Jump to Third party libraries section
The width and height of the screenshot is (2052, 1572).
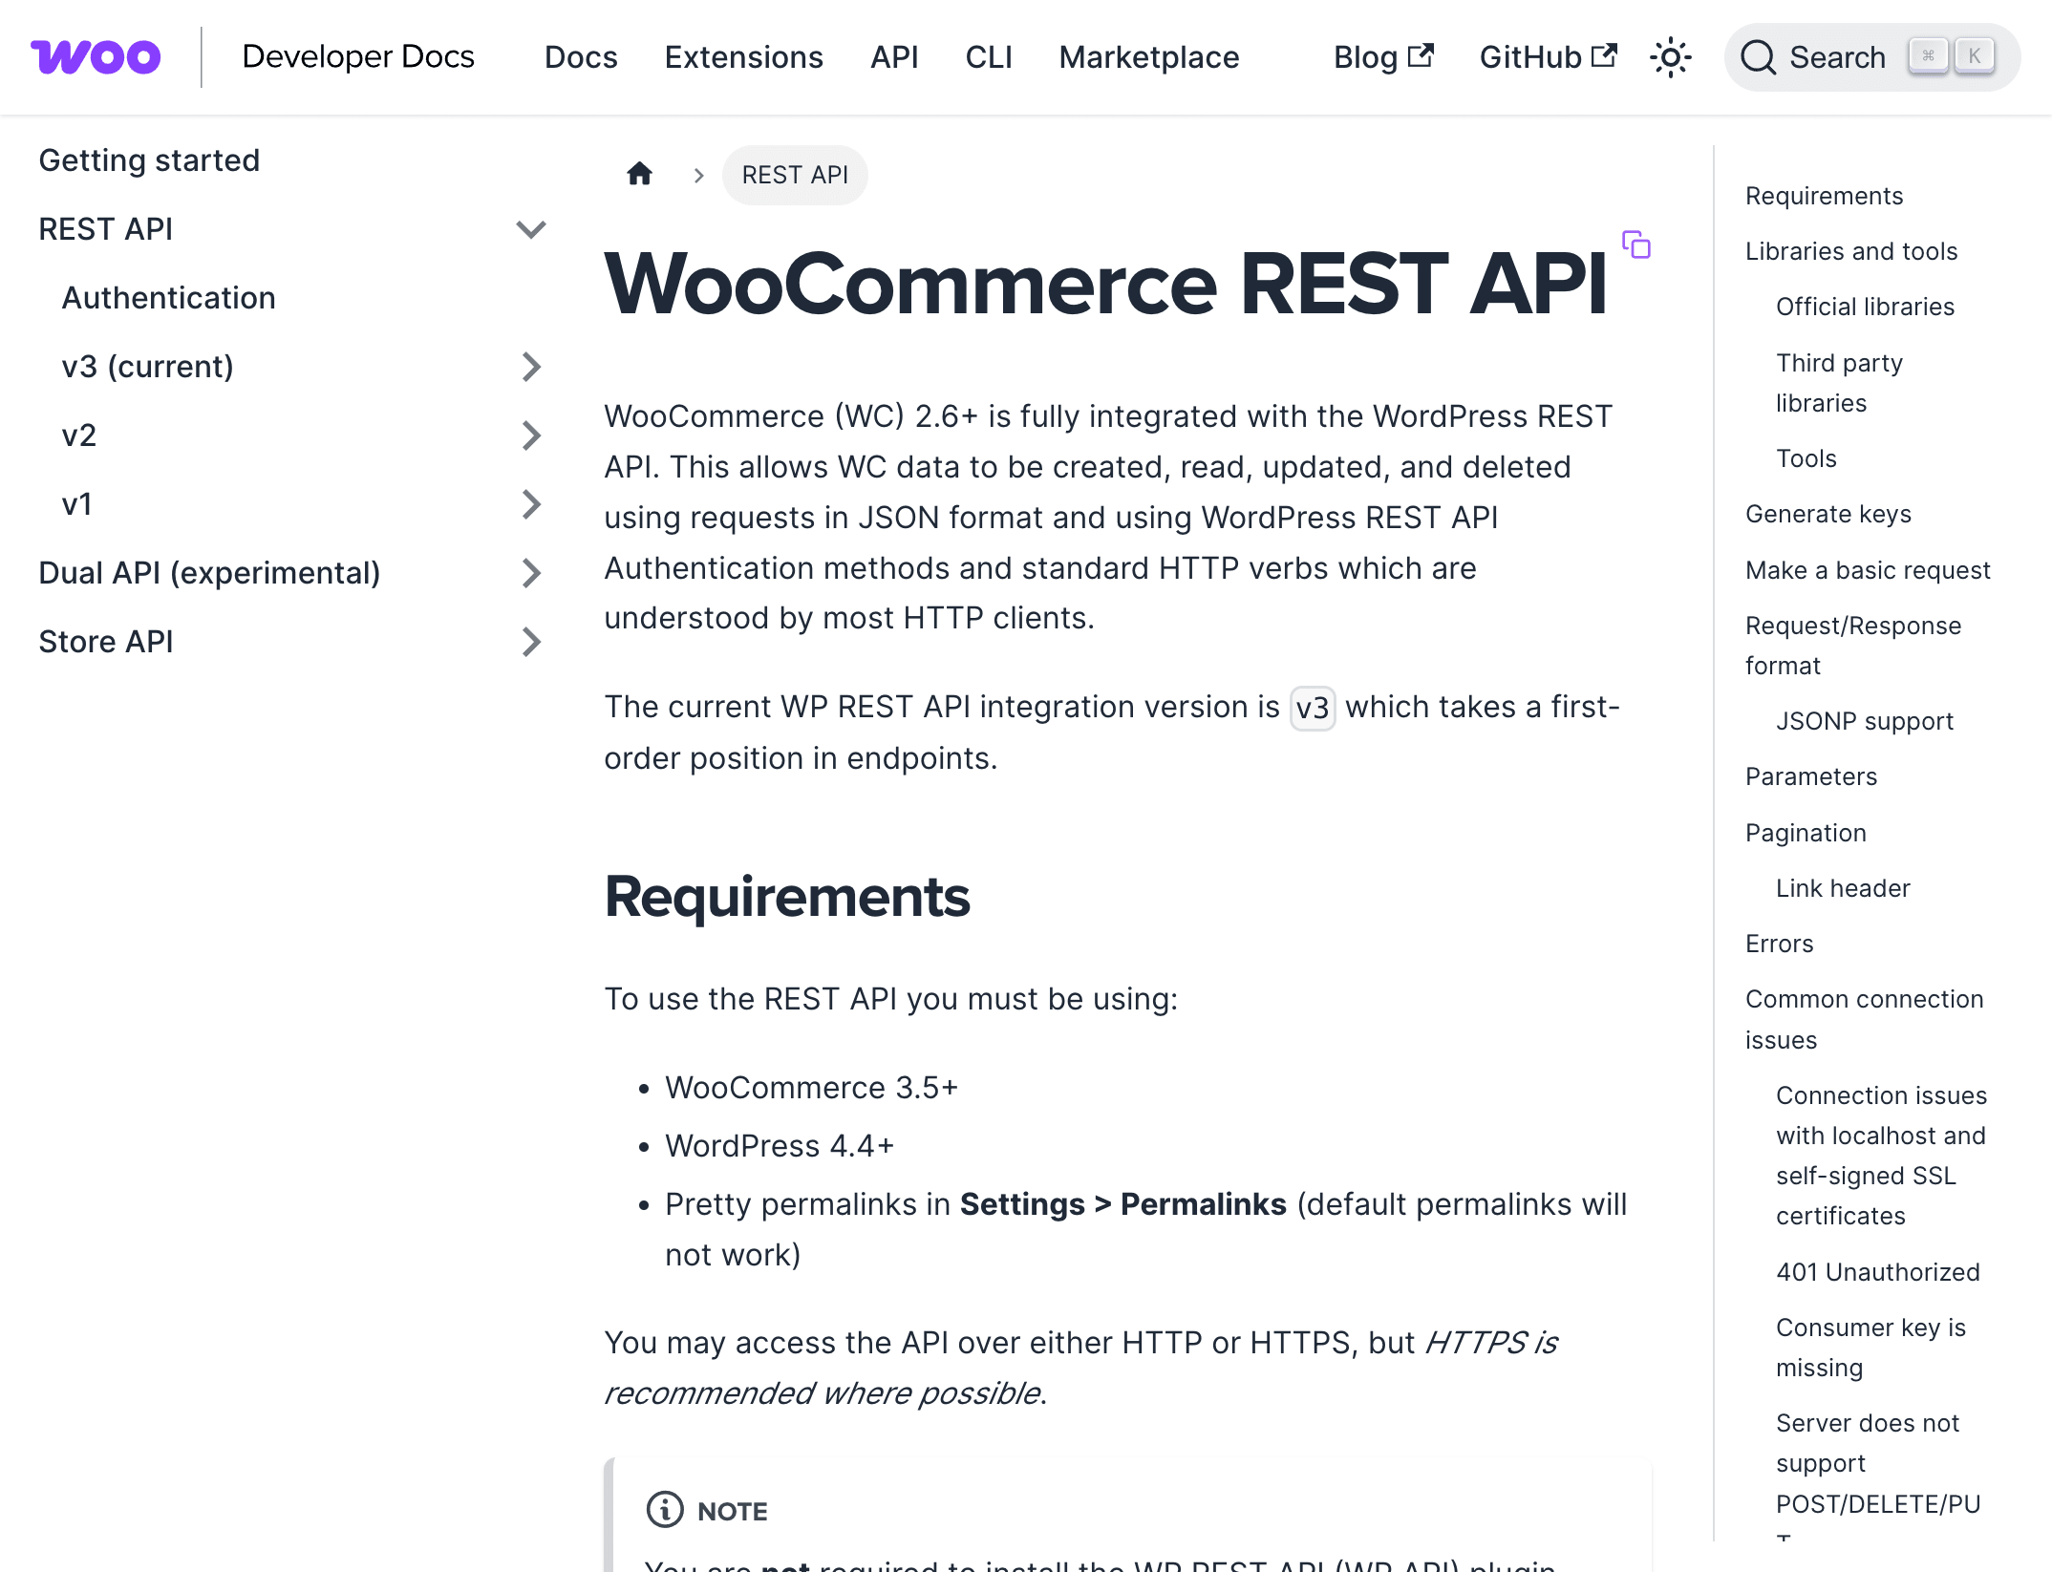1839,383
